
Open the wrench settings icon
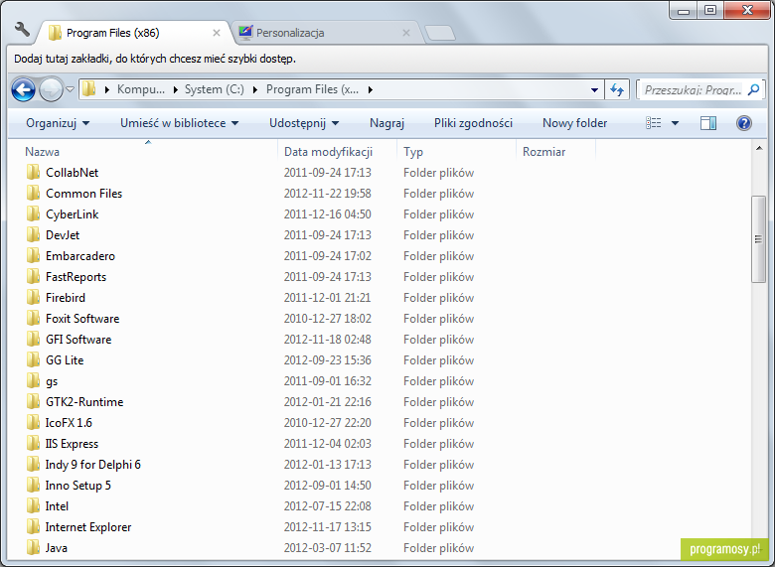(22, 30)
